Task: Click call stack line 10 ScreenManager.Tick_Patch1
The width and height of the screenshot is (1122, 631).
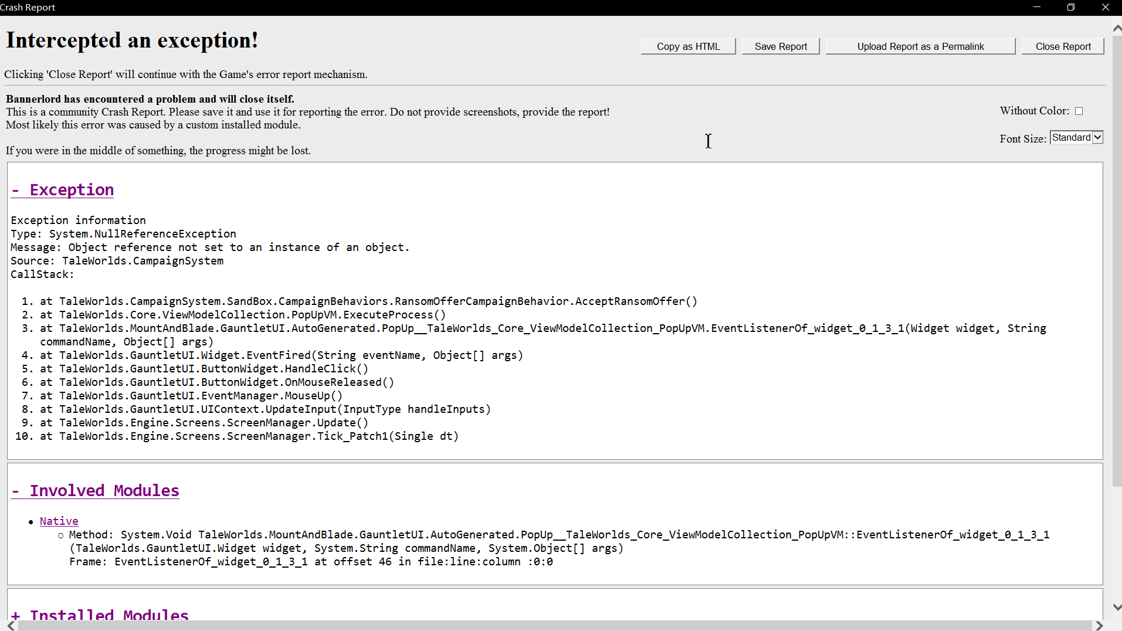Action: pos(249,436)
